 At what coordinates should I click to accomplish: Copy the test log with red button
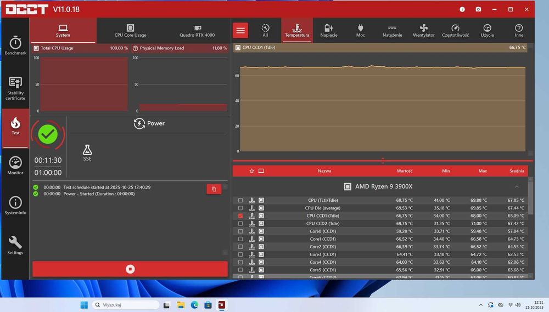pyautogui.click(x=214, y=189)
